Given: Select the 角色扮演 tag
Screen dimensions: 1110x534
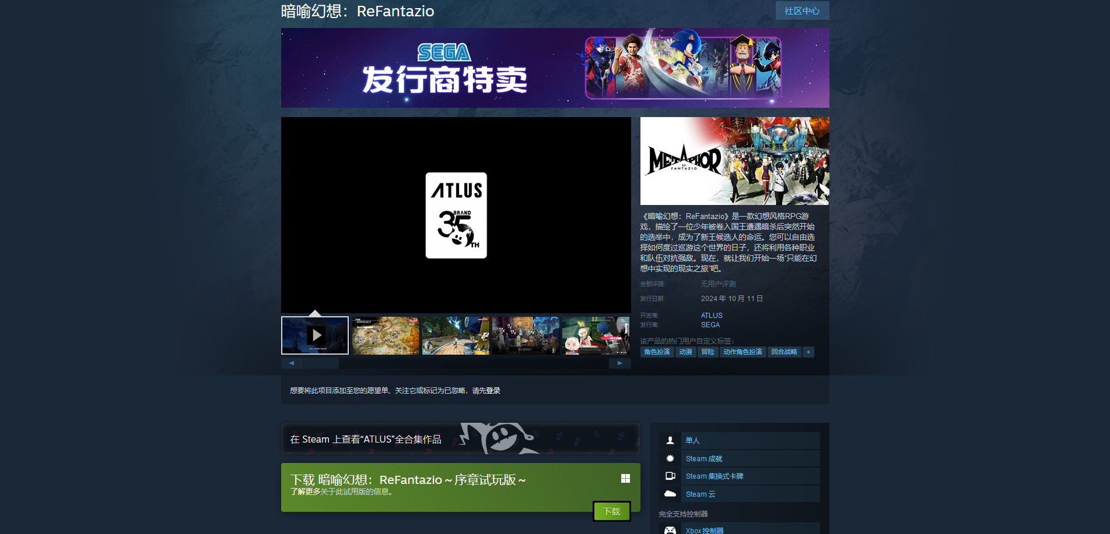Looking at the screenshot, I should [x=657, y=352].
